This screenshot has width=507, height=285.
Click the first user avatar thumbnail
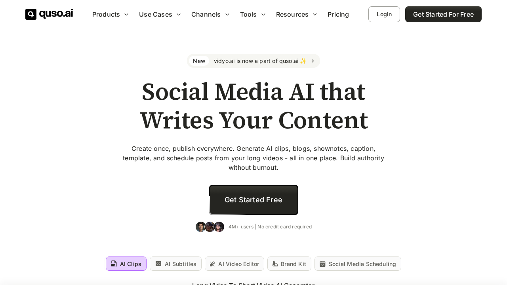click(201, 227)
